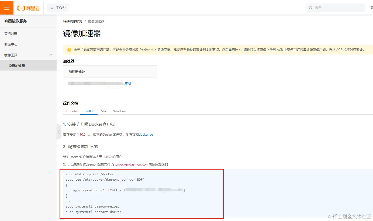Click the home icon beside 工作台
Image resolution: width=373 pixels, height=221 pixels.
[52, 8]
